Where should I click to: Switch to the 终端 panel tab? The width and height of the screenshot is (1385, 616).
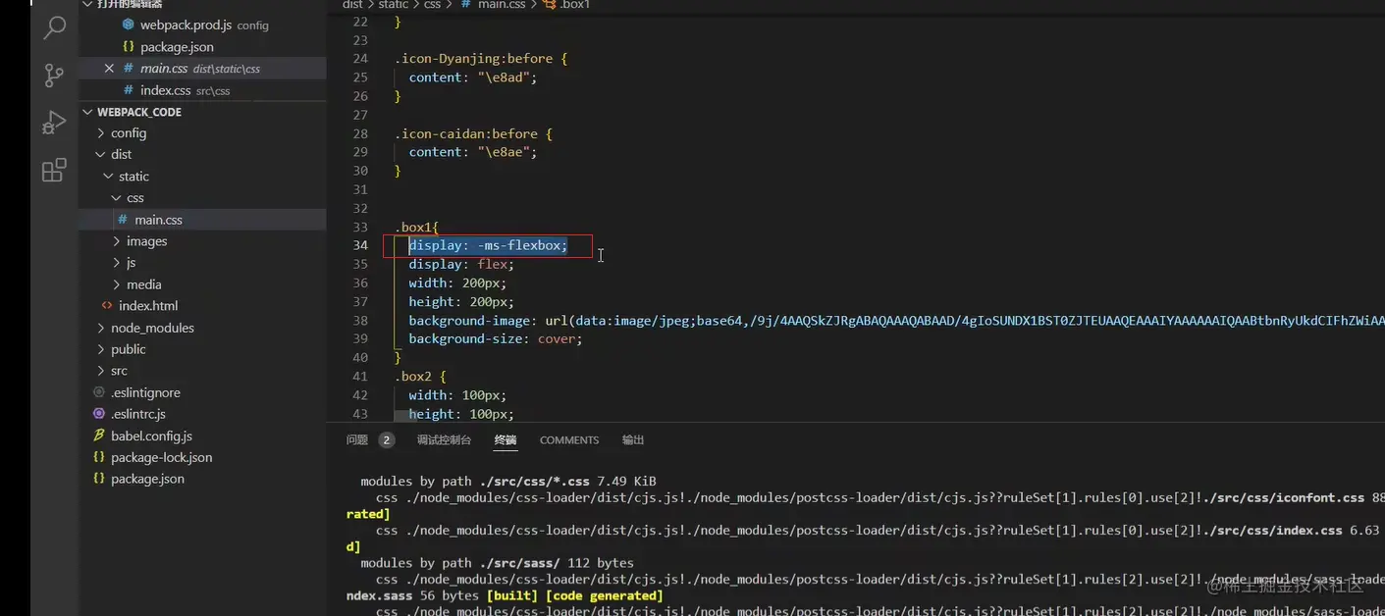506,440
